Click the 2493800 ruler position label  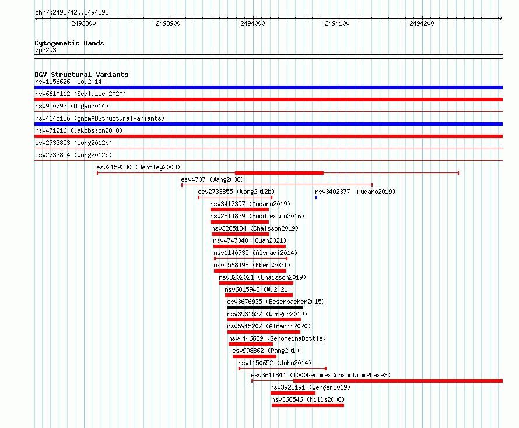[83, 23]
